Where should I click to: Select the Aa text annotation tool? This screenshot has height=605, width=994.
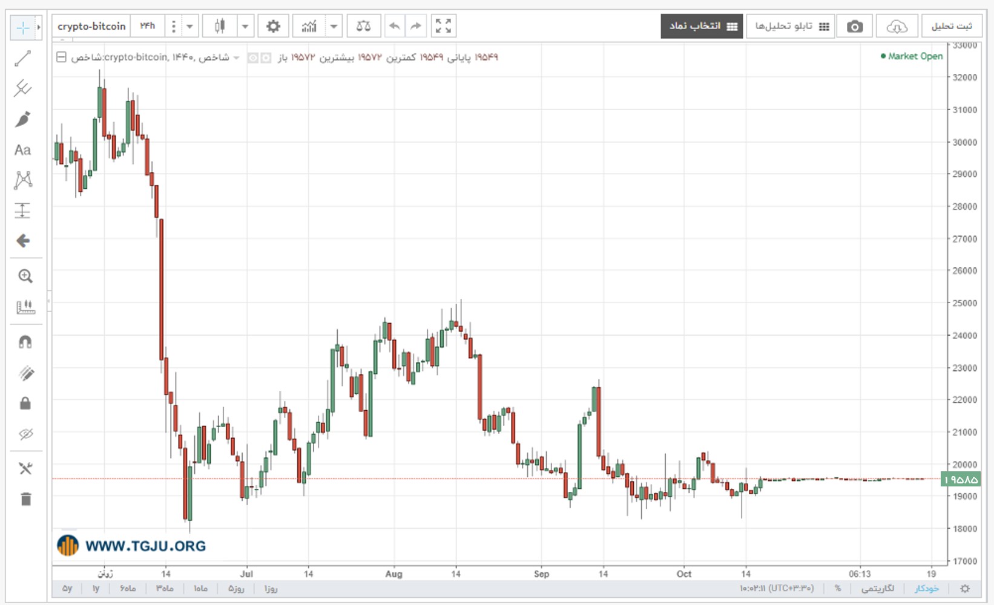tap(22, 149)
